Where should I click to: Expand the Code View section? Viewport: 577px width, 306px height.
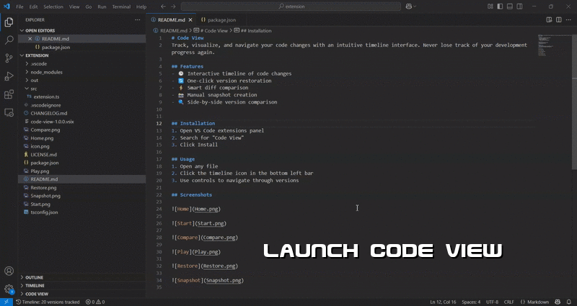pos(82,294)
